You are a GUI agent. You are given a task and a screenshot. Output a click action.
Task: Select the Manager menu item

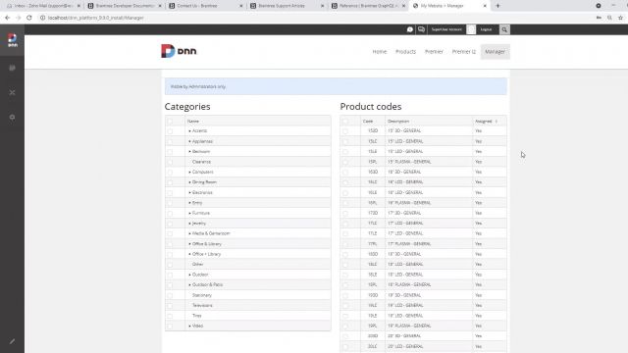point(495,52)
